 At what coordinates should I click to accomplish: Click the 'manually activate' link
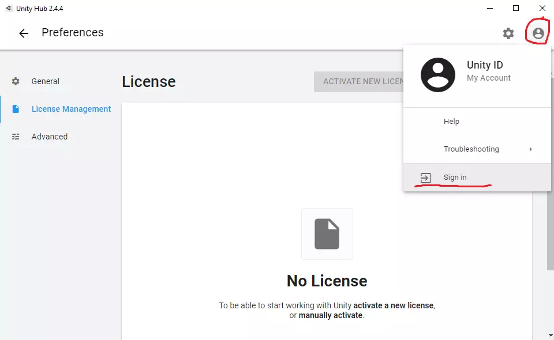(331, 315)
